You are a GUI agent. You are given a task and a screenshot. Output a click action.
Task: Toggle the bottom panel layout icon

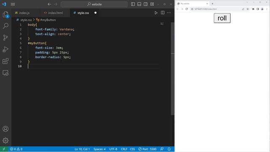click(139, 4)
